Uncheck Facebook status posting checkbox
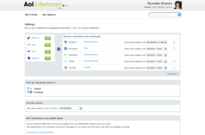 (28, 92)
